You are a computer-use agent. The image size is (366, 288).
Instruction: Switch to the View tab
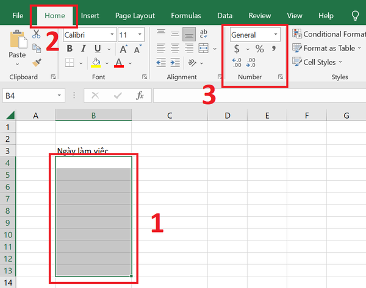[x=295, y=16]
